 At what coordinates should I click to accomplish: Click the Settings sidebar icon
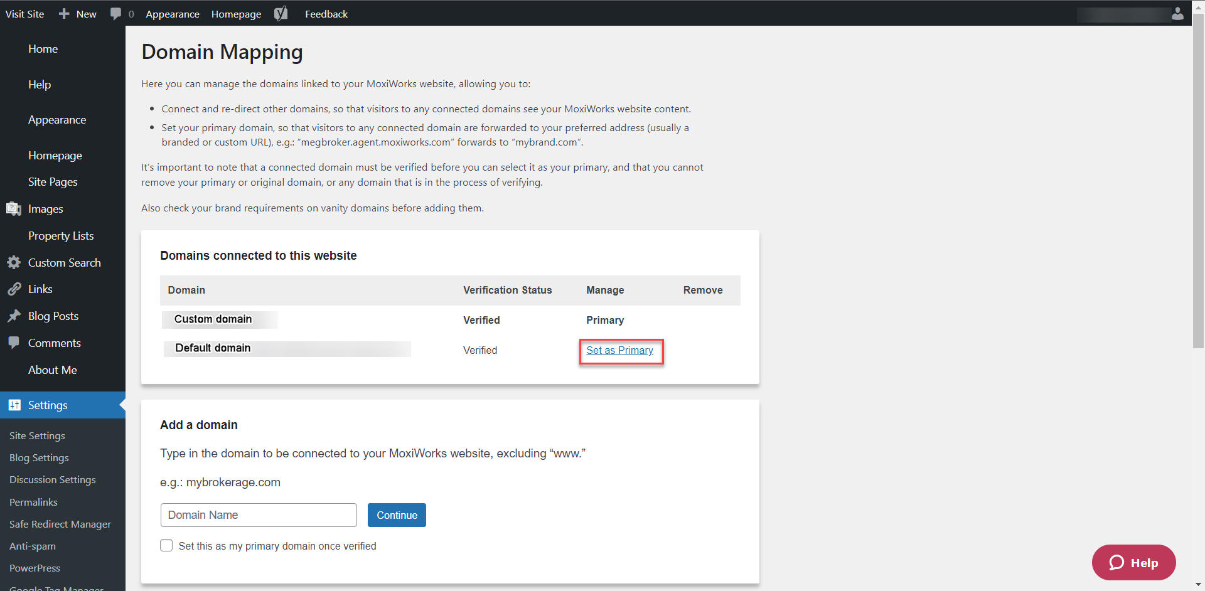pos(14,405)
